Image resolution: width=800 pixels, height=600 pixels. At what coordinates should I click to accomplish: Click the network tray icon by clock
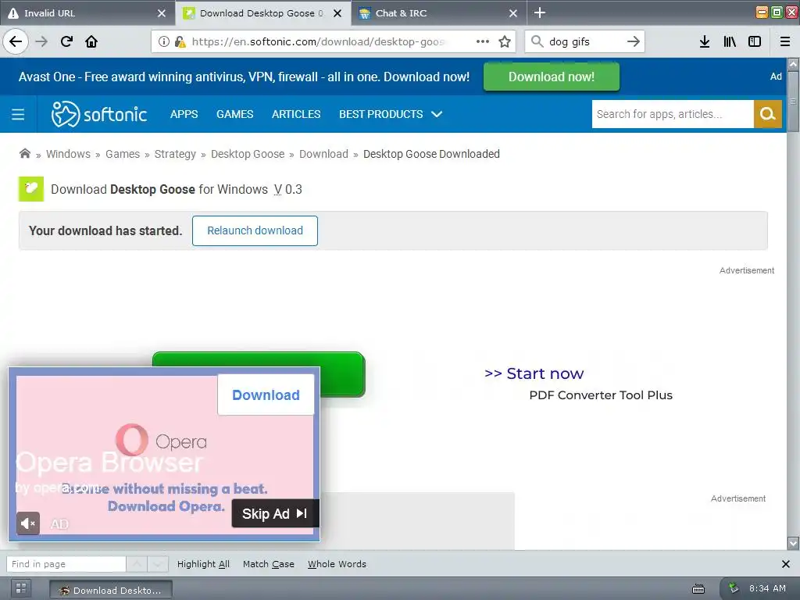coord(733,588)
